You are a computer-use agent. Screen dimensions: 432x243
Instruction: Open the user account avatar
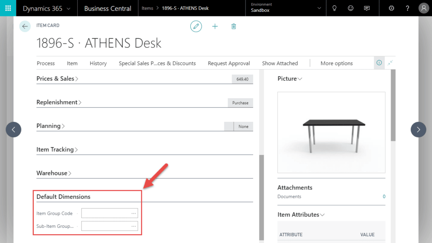click(x=424, y=8)
